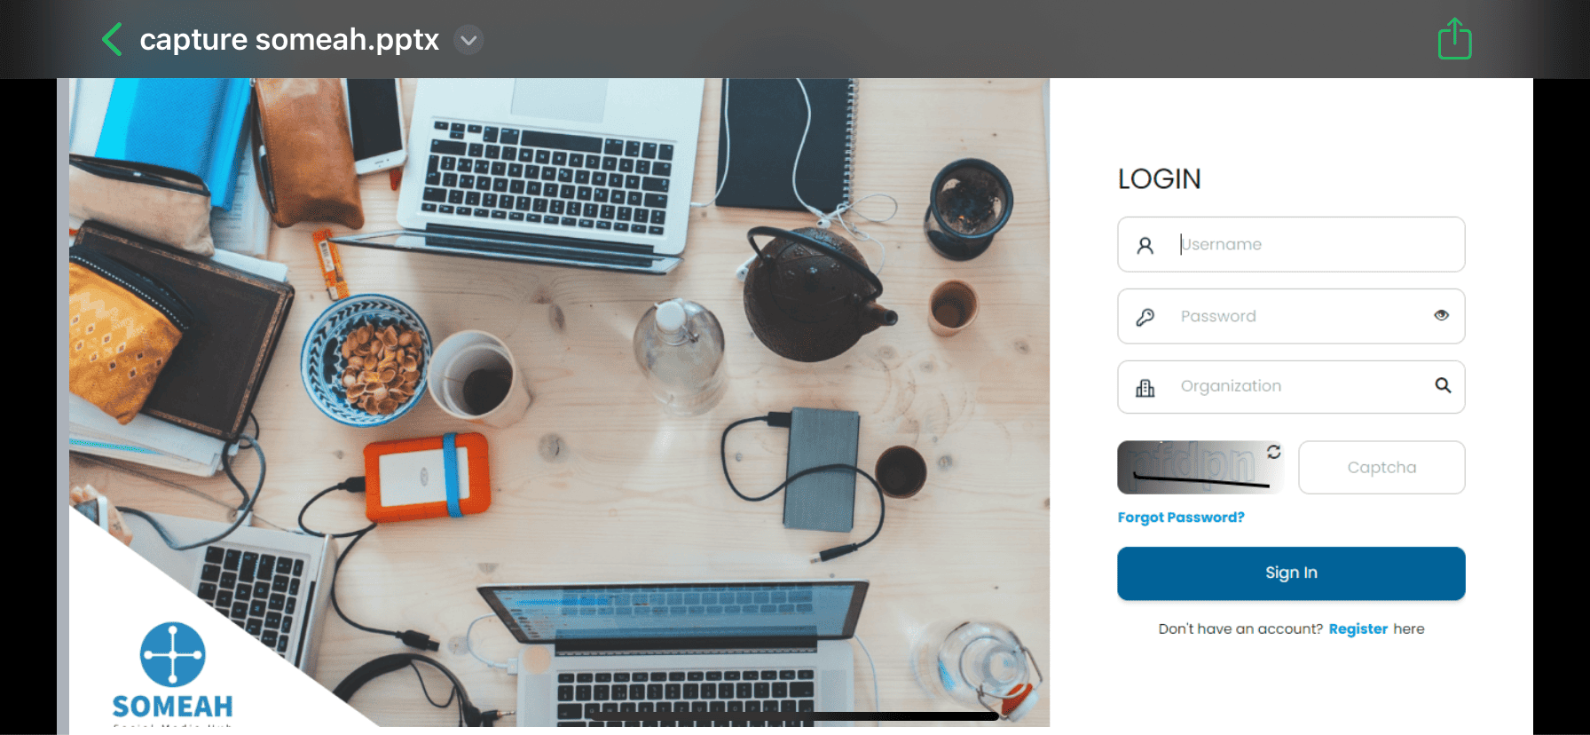
Task: Tap the green back chevron
Action: (112, 40)
